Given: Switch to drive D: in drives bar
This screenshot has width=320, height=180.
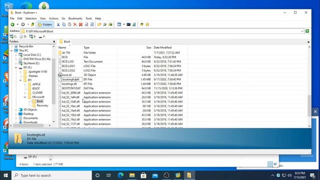Looking at the screenshot, I should pyautogui.click(x=23, y=36).
